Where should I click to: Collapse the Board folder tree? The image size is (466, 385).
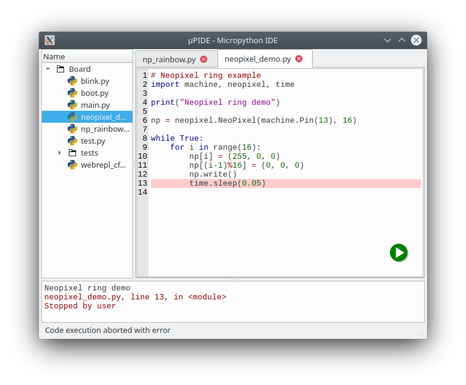[48, 69]
